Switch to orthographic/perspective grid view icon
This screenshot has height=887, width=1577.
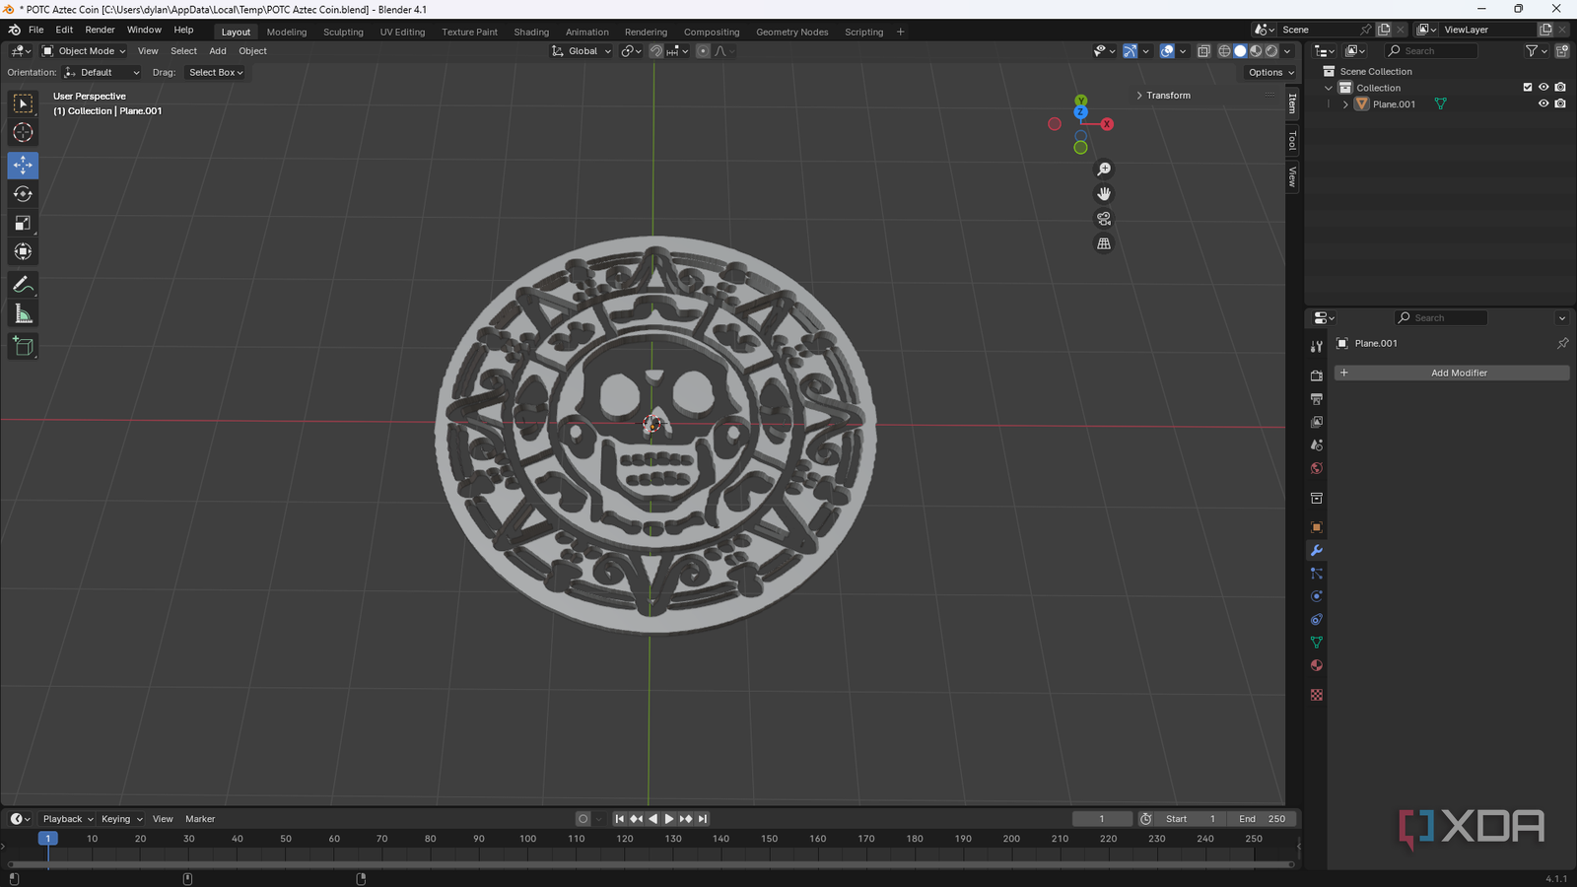1104,243
